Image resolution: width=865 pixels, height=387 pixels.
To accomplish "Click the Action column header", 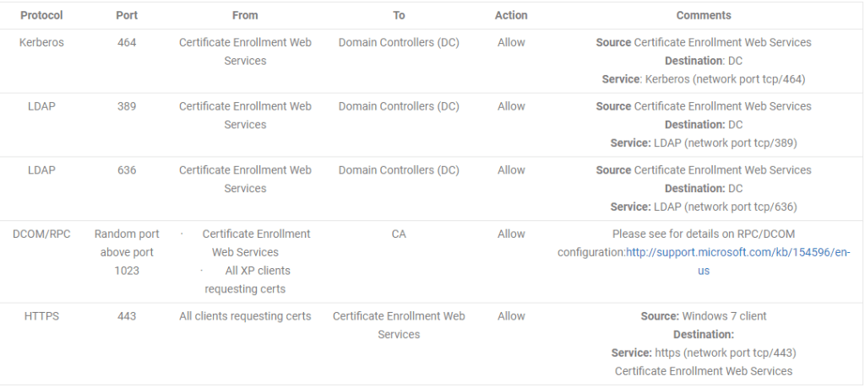I will [511, 15].
